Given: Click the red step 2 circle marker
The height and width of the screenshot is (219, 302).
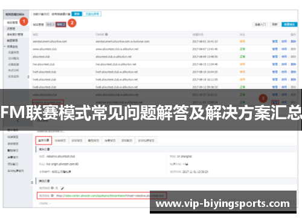Looking at the screenshot, I should coord(72,23).
